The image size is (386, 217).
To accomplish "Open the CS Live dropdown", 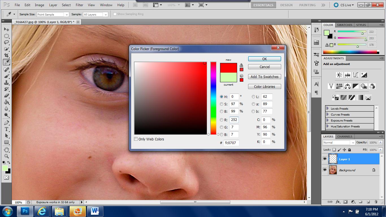I will [x=344, y=5].
